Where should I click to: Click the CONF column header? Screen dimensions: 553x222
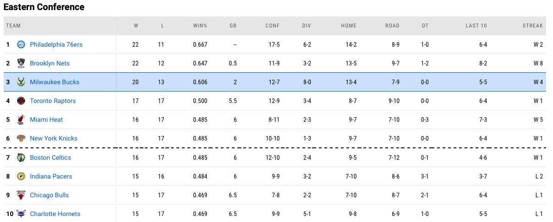(x=272, y=26)
